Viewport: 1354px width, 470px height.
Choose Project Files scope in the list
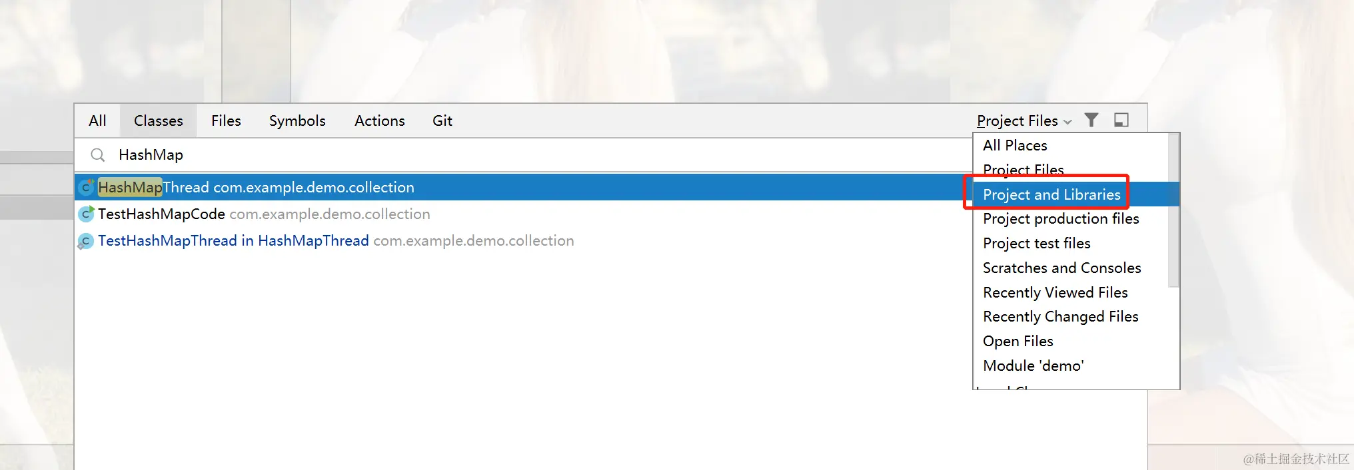(1071, 170)
